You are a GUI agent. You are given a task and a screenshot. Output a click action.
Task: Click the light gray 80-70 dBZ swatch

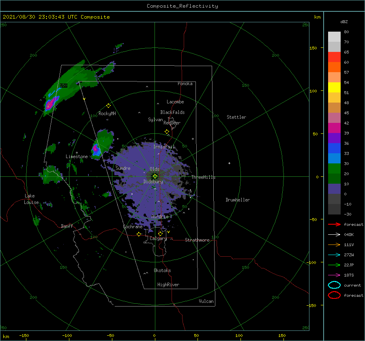tap(334, 37)
